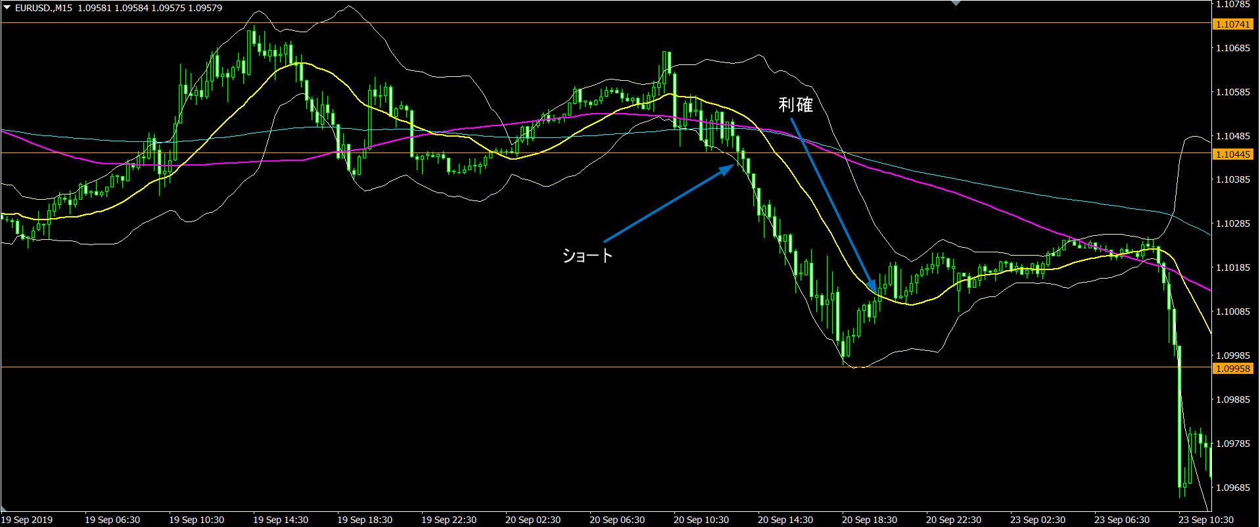Click the 20 Sep 18:30 time label
The width and height of the screenshot is (1260, 527).
pos(870,520)
